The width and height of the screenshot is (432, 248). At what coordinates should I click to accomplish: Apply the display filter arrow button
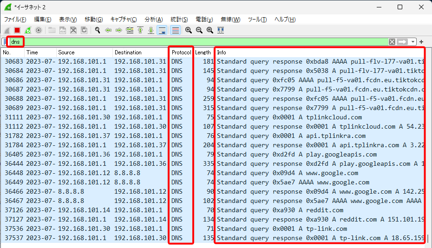click(402, 42)
